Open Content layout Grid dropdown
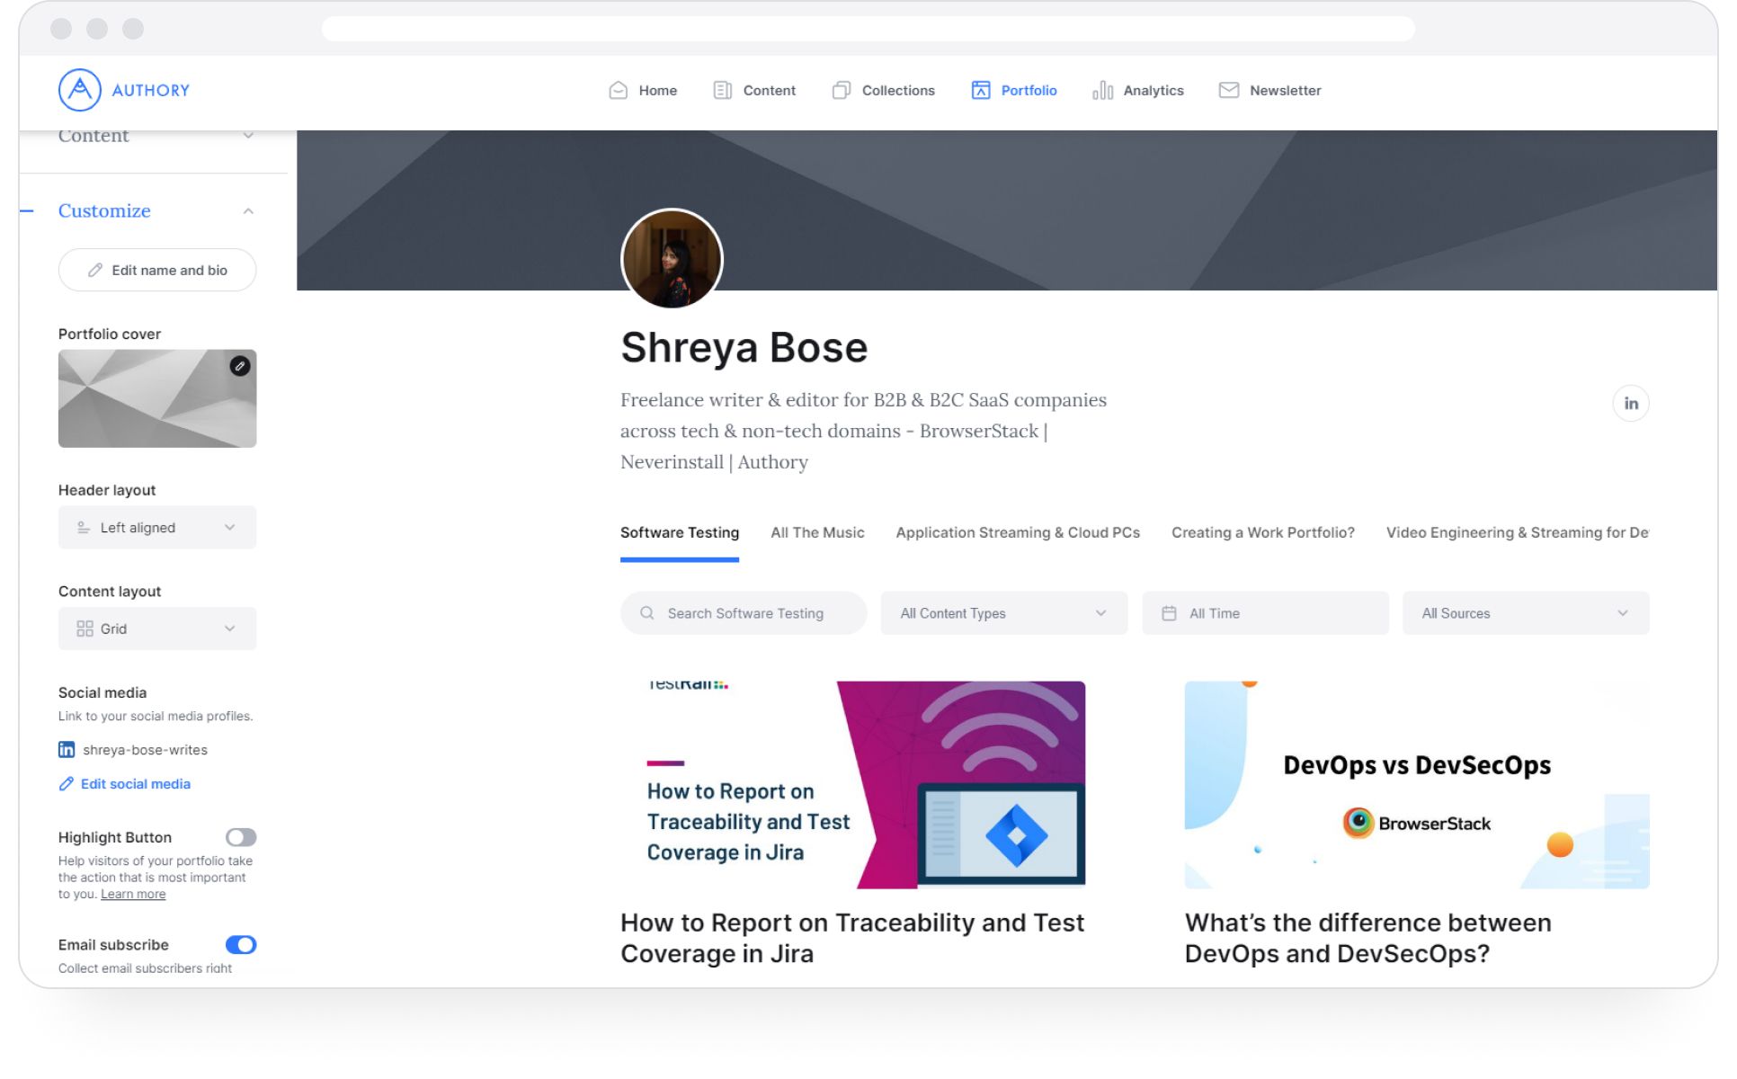The image size is (1737, 1079). click(x=157, y=629)
